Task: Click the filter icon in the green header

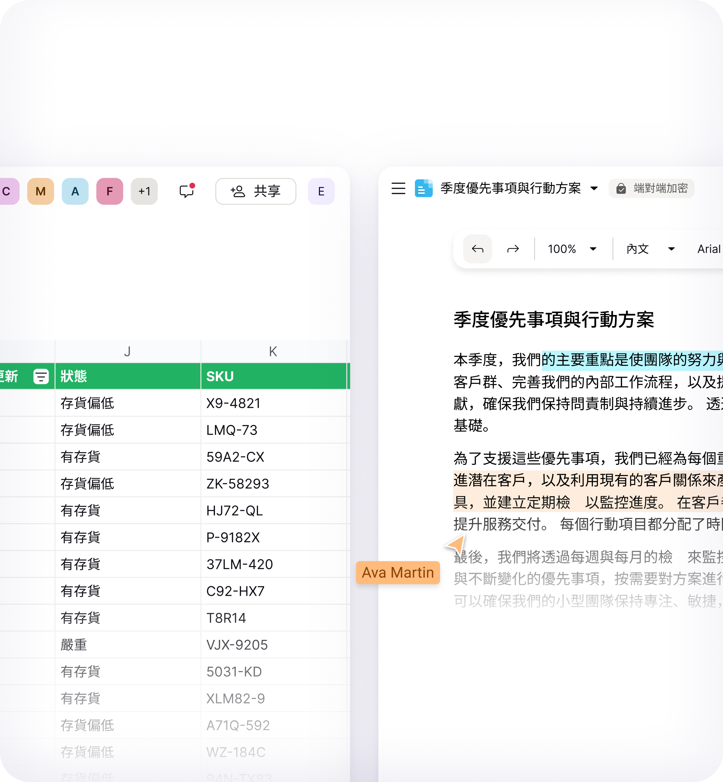Action: pyautogui.click(x=41, y=376)
